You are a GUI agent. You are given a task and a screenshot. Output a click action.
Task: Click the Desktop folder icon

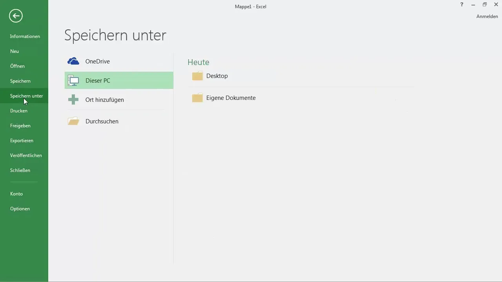click(197, 76)
